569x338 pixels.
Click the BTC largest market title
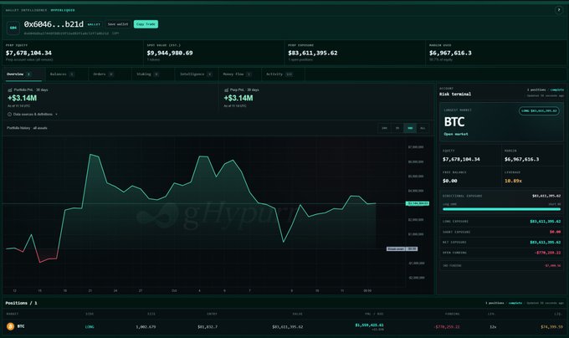(454, 122)
